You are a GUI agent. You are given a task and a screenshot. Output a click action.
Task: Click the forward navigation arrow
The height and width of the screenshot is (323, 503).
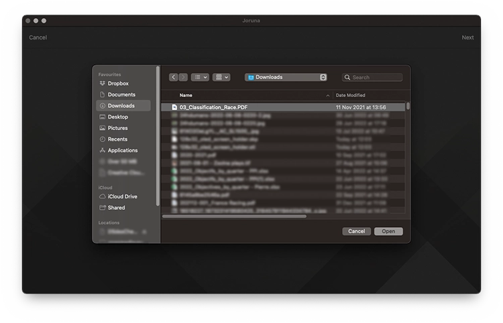[183, 78]
